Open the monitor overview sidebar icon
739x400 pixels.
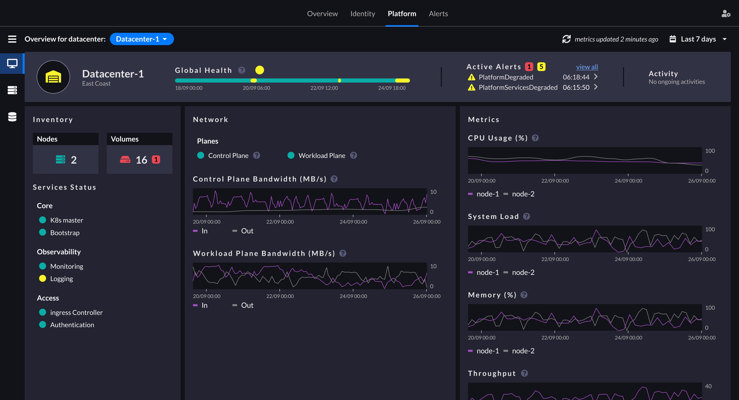[x=12, y=63]
